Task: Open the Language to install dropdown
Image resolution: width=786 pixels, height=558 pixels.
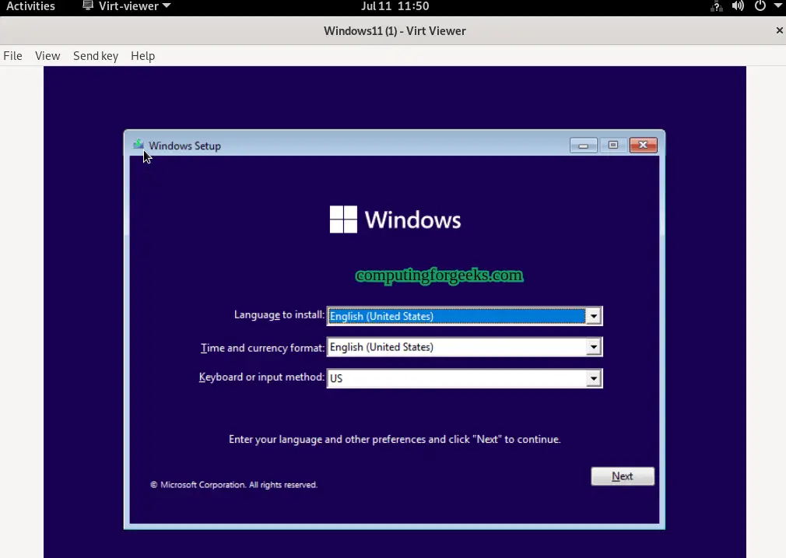Action: [594, 316]
